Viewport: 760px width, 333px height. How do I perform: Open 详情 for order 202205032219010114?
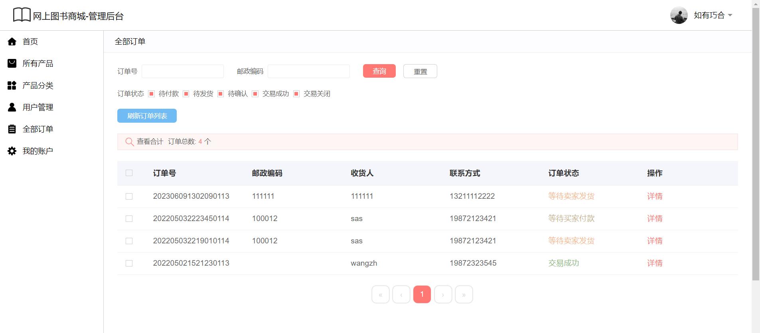click(655, 241)
